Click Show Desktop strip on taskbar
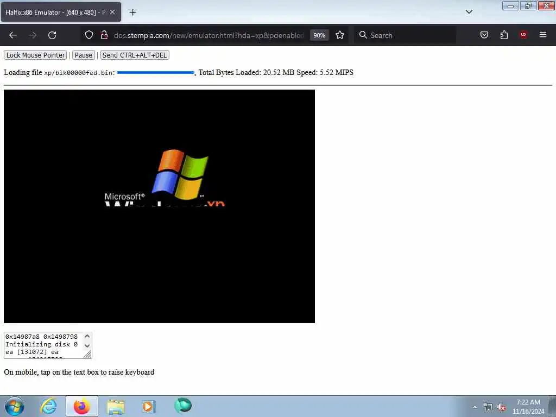This screenshot has height=417, width=556. [x=552, y=407]
